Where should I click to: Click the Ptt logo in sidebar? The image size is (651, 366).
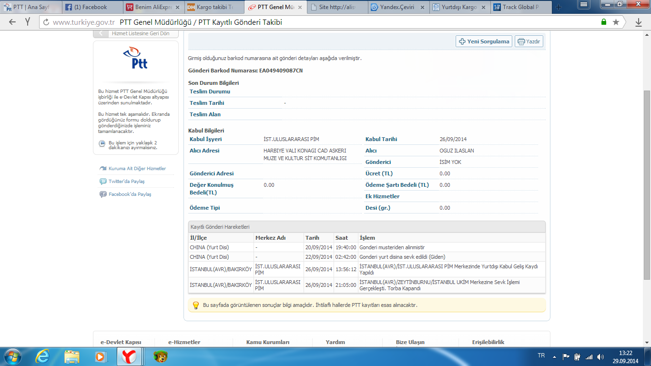point(135,59)
